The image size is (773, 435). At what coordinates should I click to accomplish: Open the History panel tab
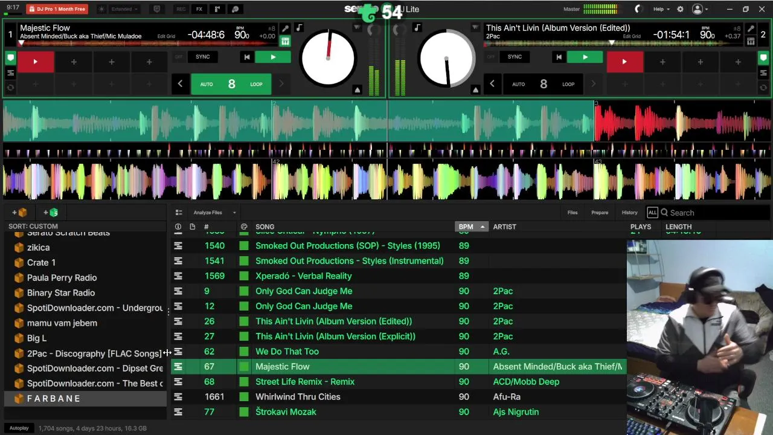pyautogui.click(x=629, y=213)
